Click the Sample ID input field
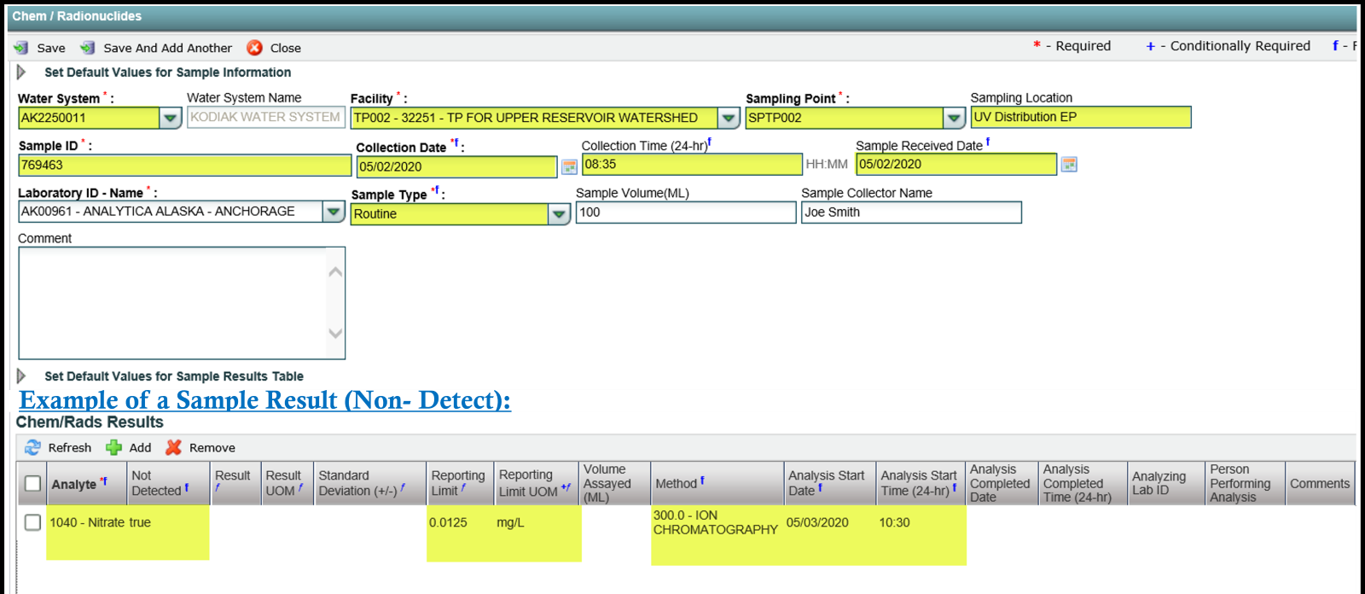 tap(184, 166)
